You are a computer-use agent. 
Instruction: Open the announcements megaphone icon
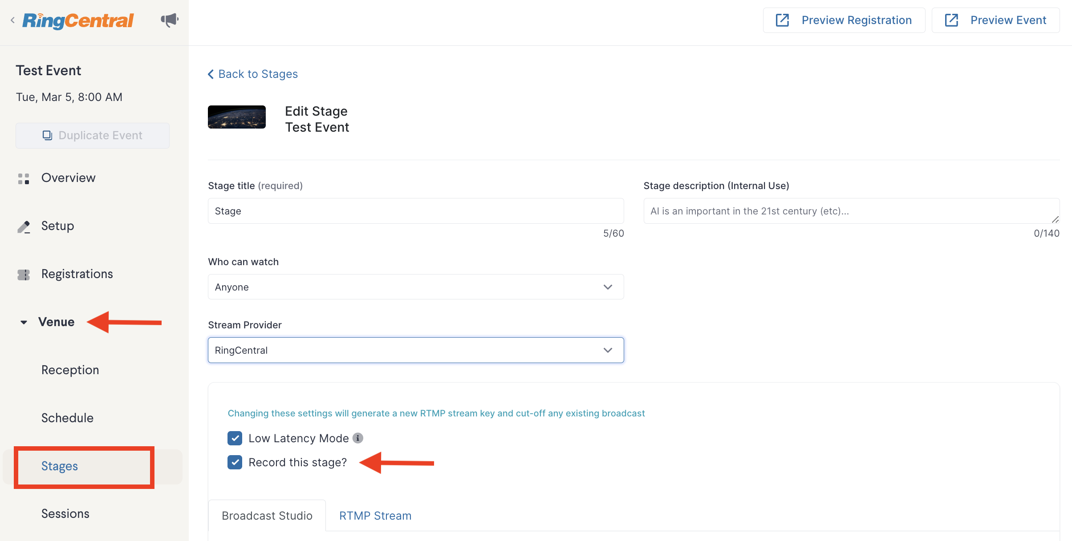170,20
